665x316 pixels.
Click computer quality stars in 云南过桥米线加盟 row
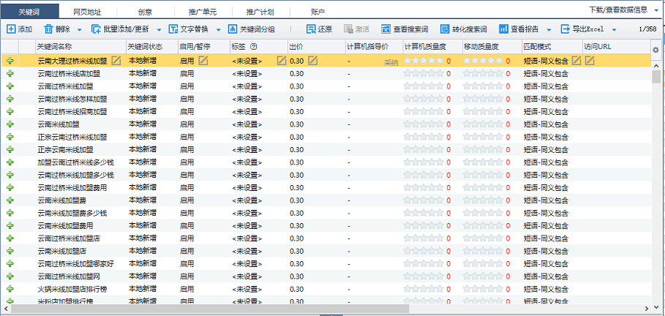tap(424, 86)
